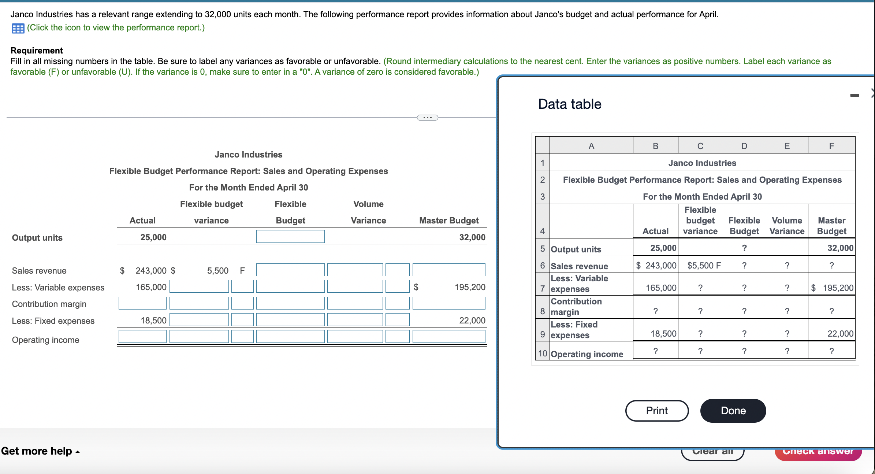Click the performance report table icon
Viewport: 875px width, 474px height.
pos(18,28)
